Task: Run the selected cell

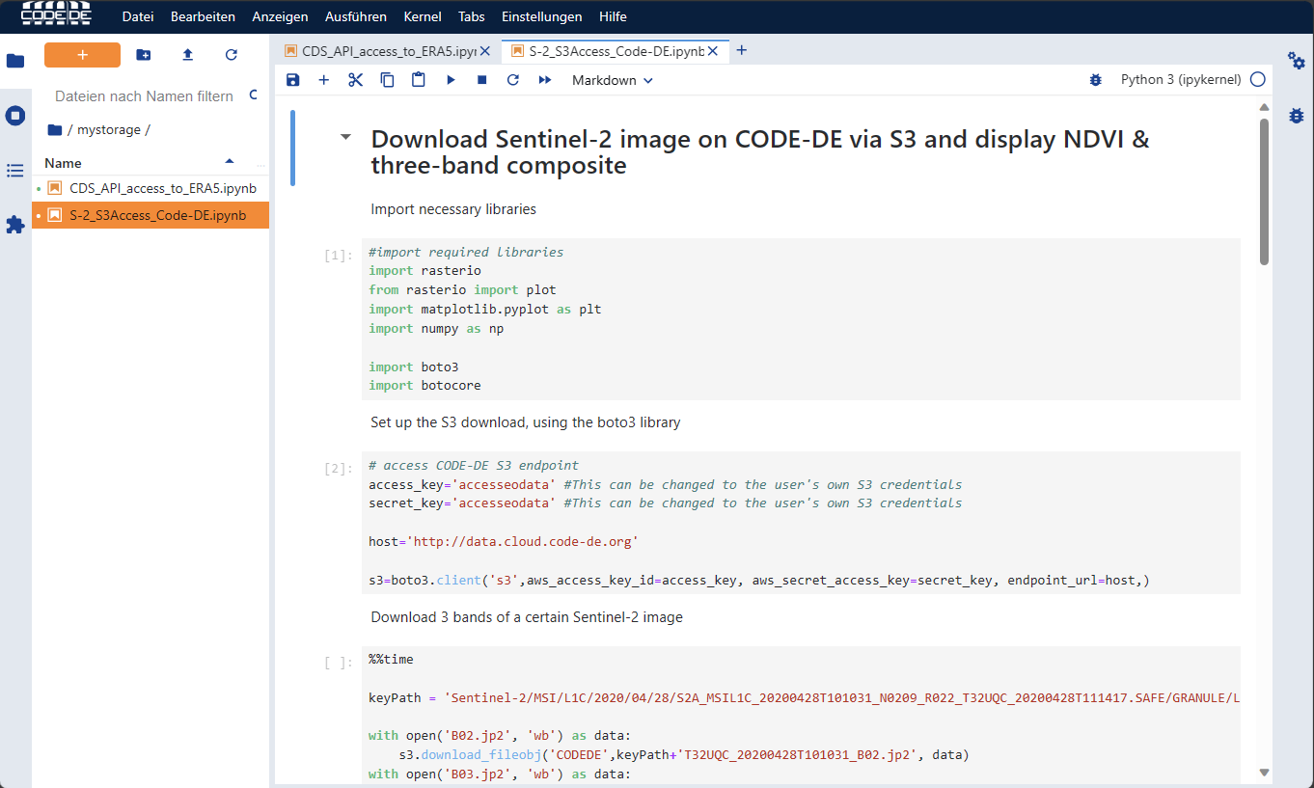Action: point(451,80)
